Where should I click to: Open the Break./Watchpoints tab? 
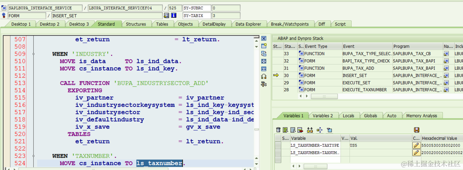click(x=290, y=24)
